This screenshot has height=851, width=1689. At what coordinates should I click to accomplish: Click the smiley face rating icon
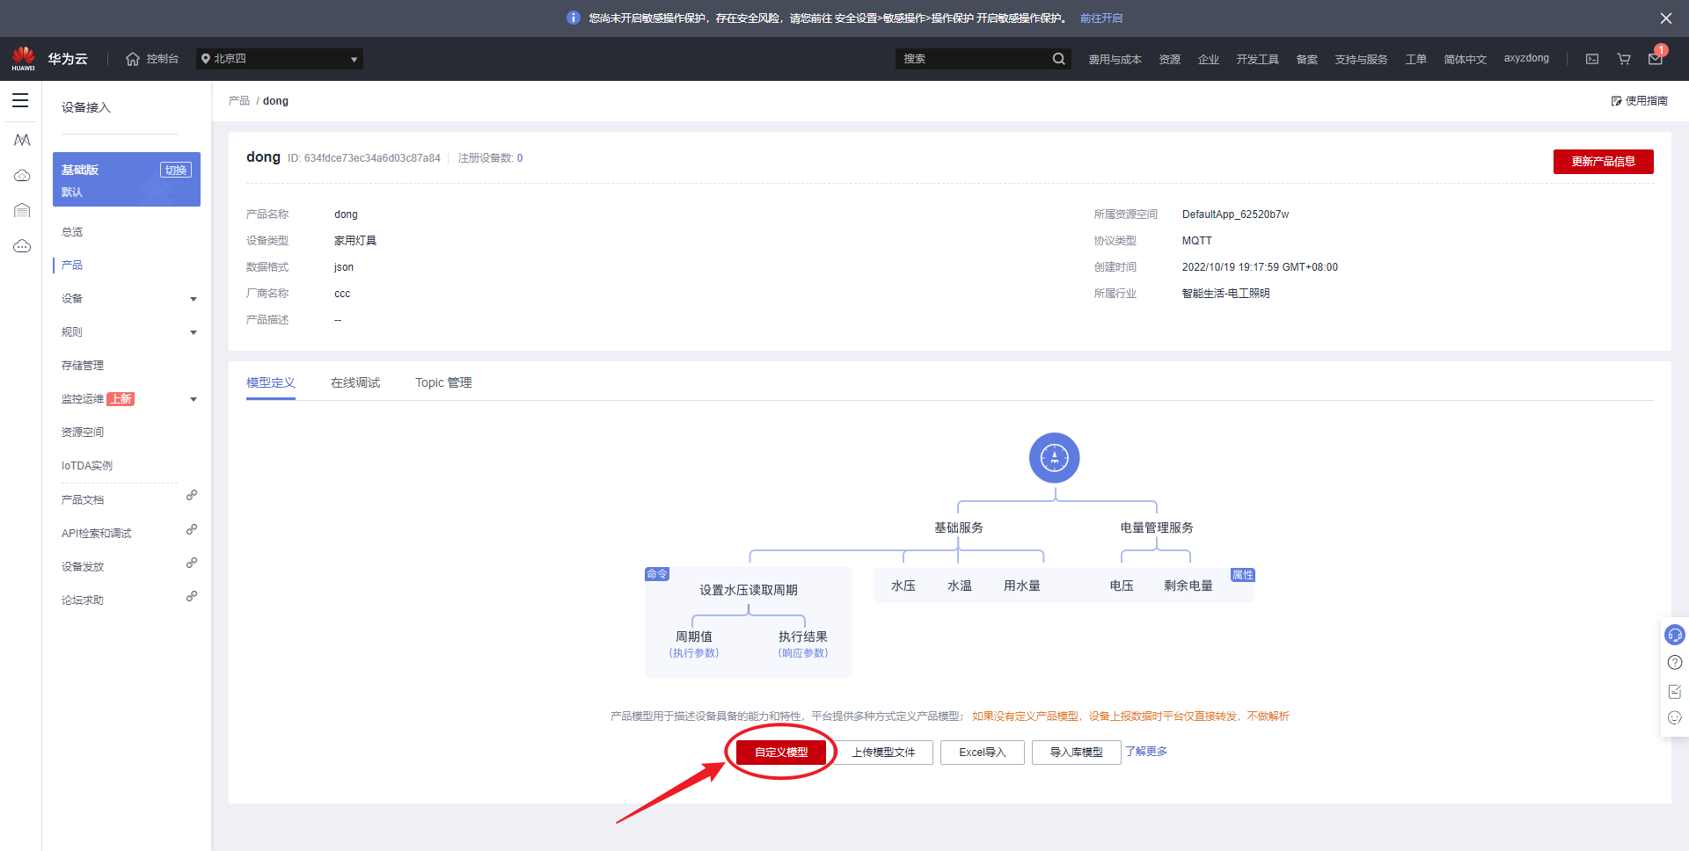click(1675, 718)
